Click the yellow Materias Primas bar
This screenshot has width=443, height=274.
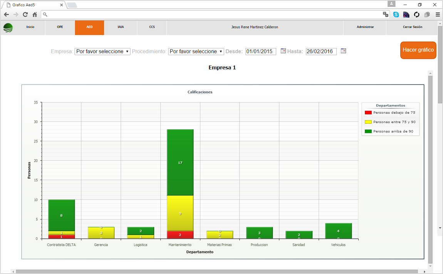click(x=220, y=235)
